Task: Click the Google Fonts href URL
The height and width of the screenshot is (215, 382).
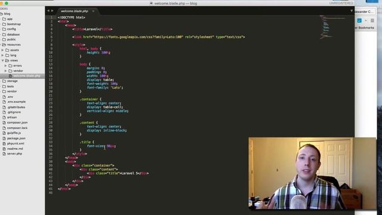Action: point(138,37)
